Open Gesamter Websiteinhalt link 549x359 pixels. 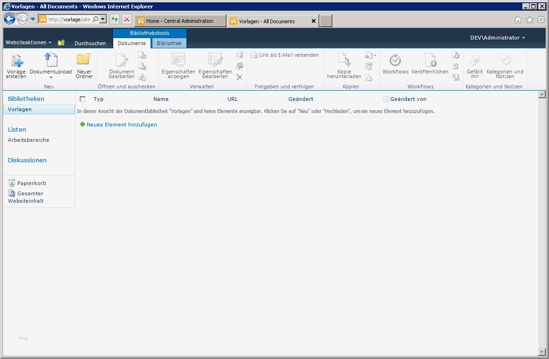pos(26,197)
